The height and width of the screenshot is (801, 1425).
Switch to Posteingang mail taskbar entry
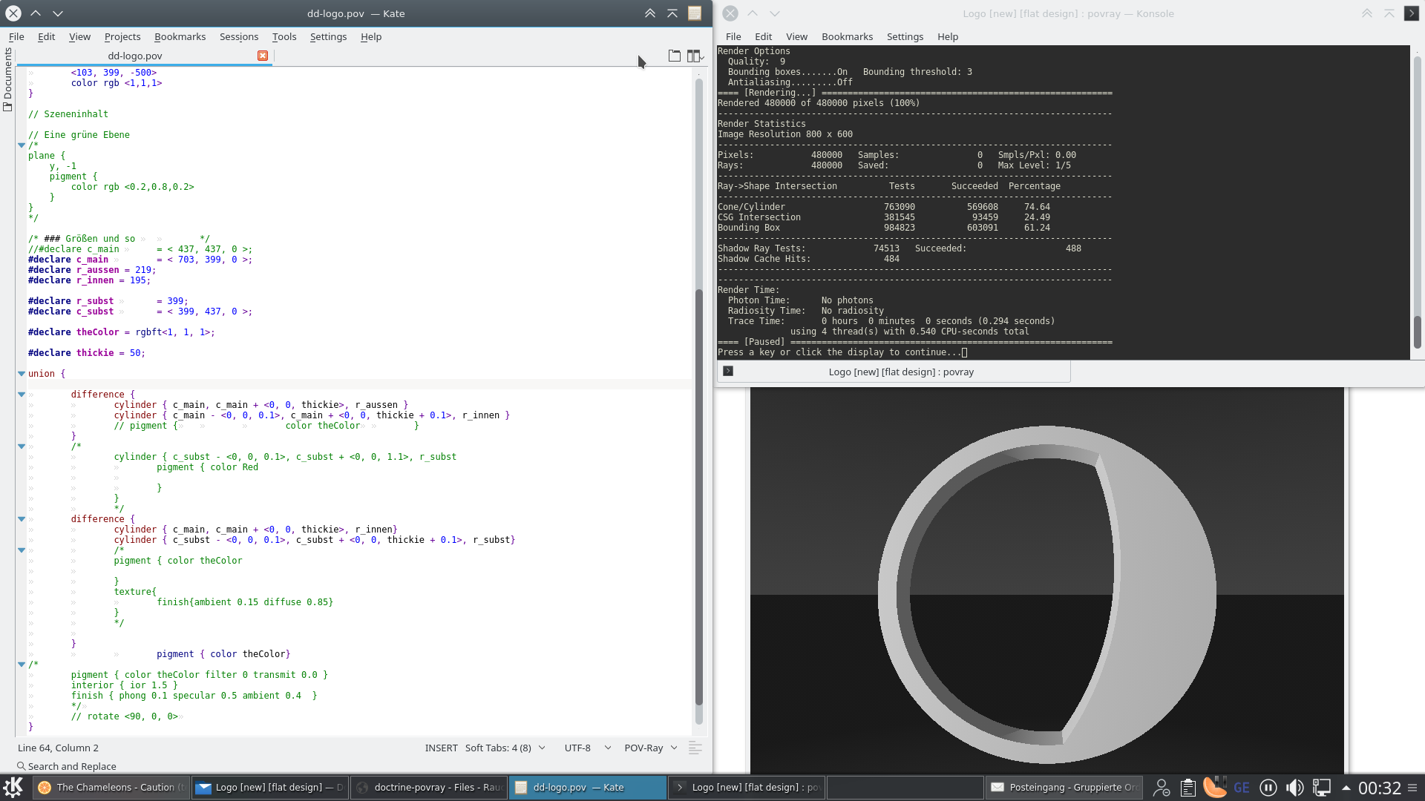click(1065, 788)
